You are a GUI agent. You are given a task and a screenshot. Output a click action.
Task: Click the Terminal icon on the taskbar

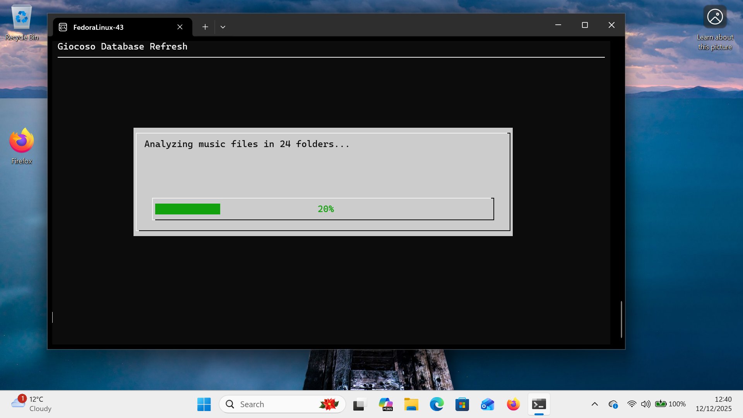(539, 404)
